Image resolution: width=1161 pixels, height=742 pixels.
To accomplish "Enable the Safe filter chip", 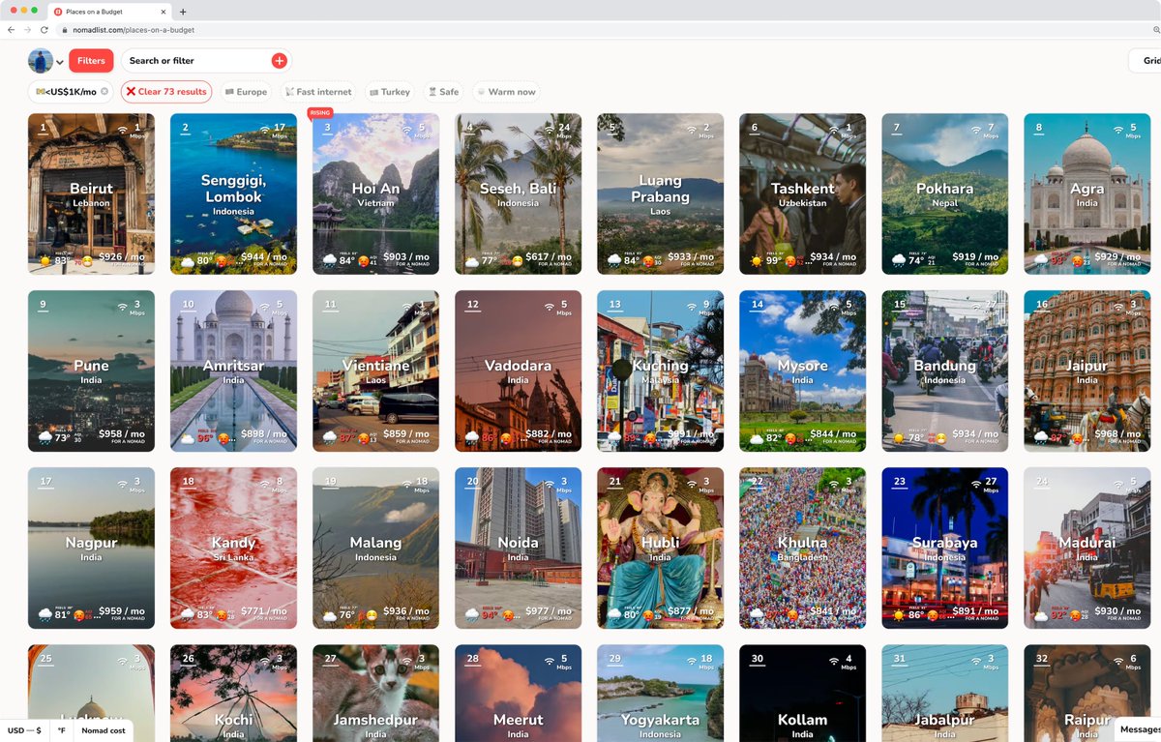I will click(443, 92).
